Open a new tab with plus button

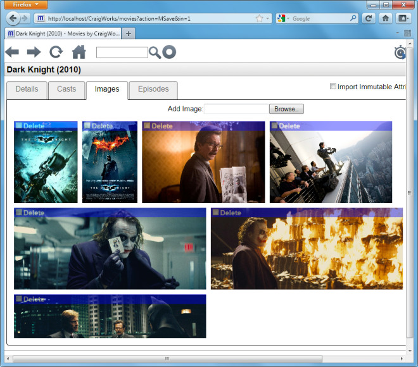pyautogui.click(x=128, y=34)
